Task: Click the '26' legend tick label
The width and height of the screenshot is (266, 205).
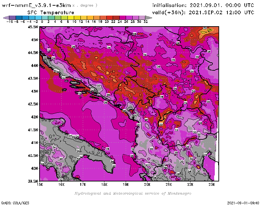Action: click(126, 22)
